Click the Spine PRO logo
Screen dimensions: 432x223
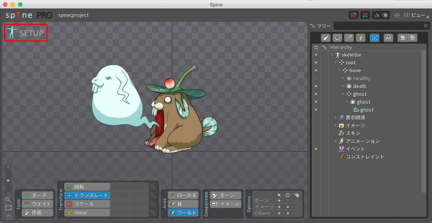pyautogui.click(x=29, y=15)
